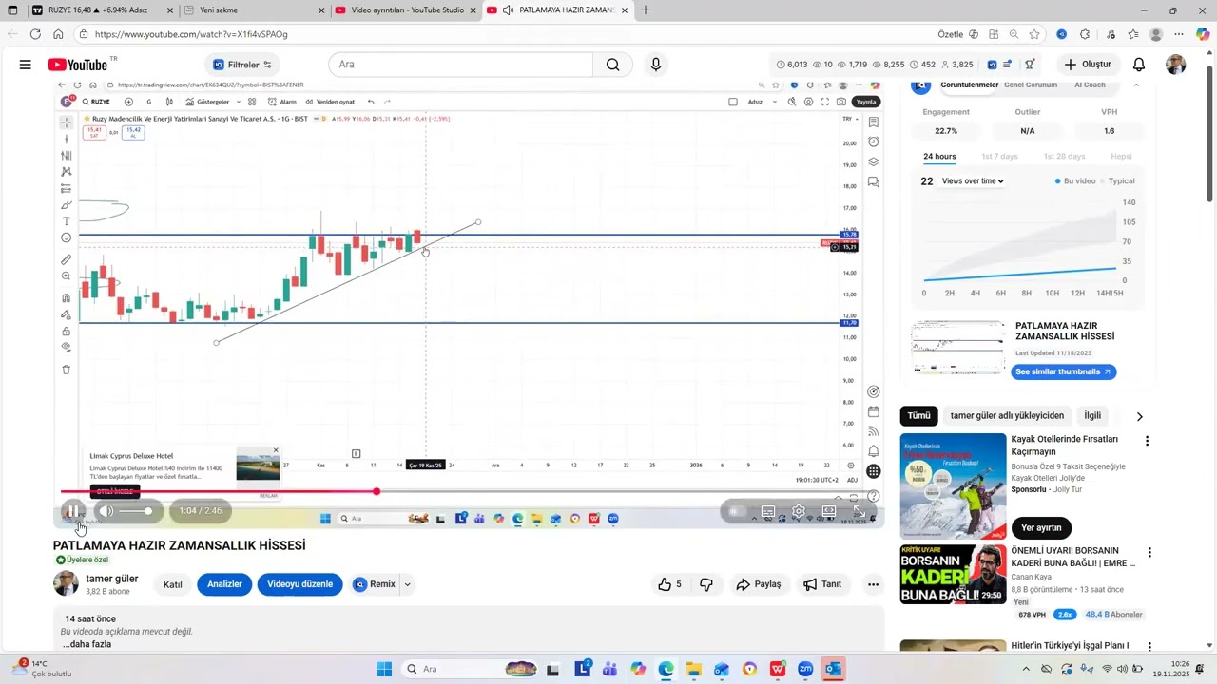Enter full screen video mode

pyautogui.click(x=859, y=511)
